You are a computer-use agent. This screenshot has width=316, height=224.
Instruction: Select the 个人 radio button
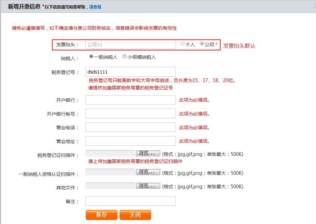point(182,44)
